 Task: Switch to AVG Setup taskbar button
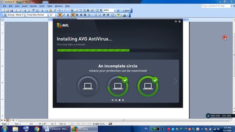84,129
